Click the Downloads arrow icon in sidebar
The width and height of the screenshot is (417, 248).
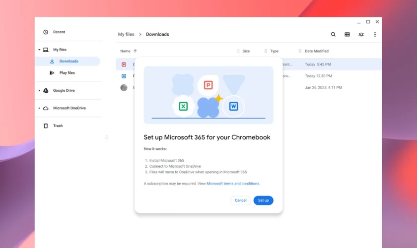point(52,61)
